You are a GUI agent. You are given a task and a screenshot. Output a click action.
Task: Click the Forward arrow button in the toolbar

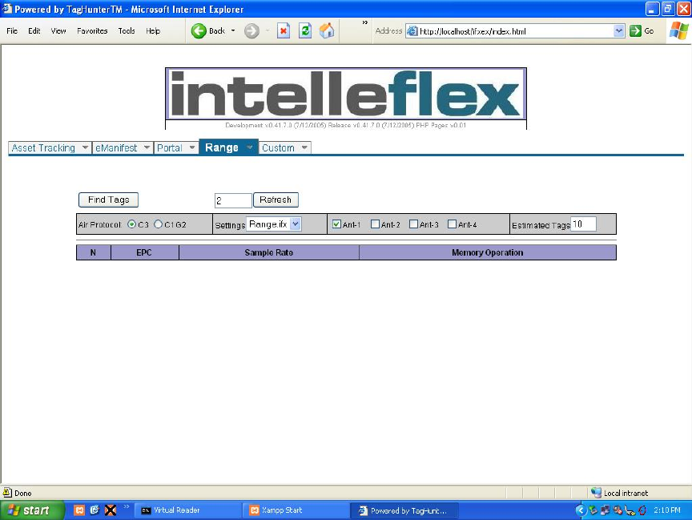click(x=251, y=31)
